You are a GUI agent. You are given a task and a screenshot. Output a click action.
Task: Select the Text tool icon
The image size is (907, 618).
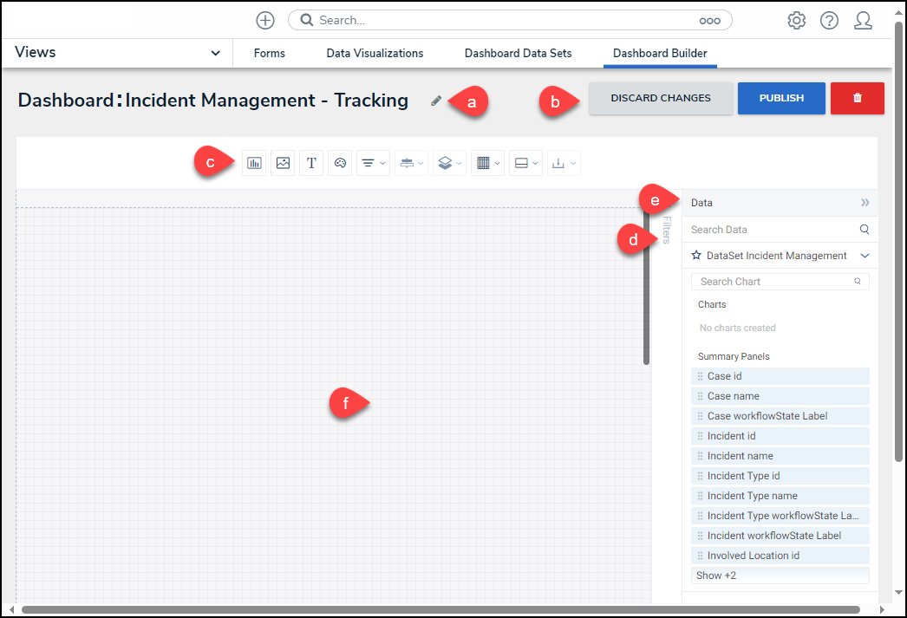tap(311, 163)
